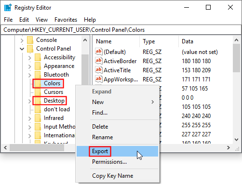This screenshot has width=242, height=184.
Task: Choose Find... in the context menu
Action: 117,113
